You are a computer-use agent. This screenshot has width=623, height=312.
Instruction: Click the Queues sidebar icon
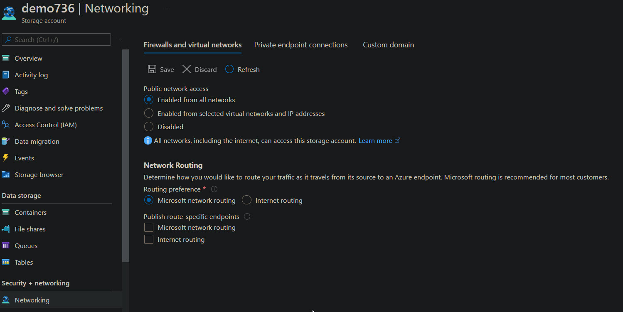pos(9,246)
